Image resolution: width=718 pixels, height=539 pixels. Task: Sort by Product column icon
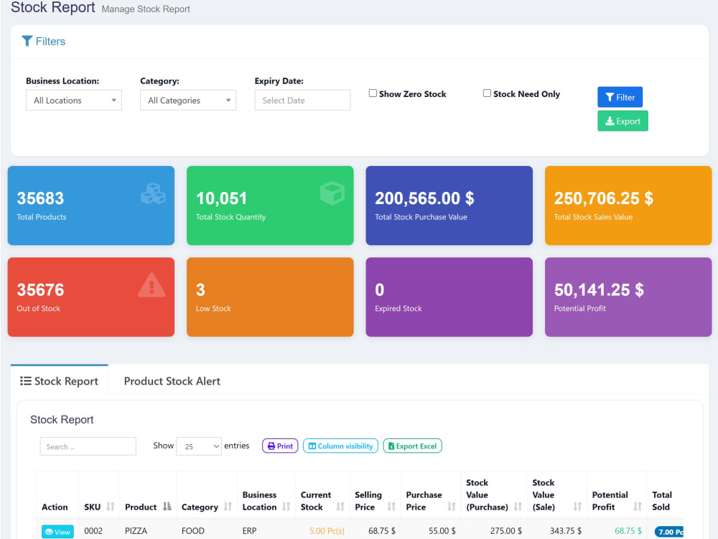(x=167, y=507)
